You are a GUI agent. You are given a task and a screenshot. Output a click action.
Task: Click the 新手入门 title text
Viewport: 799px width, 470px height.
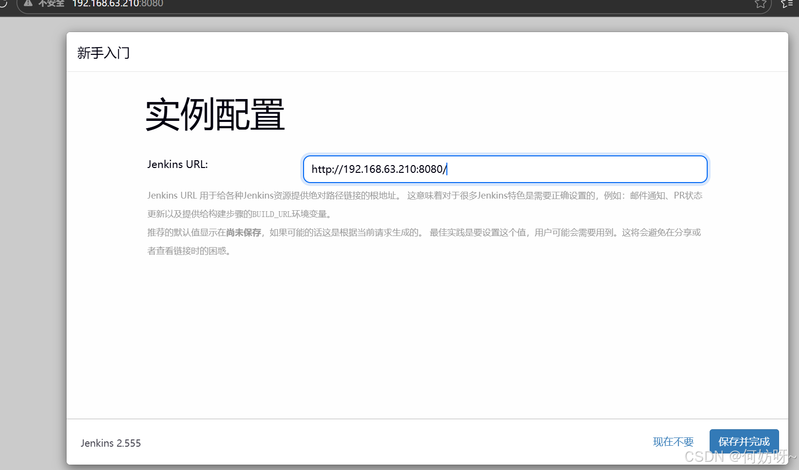tap(103, 52)
